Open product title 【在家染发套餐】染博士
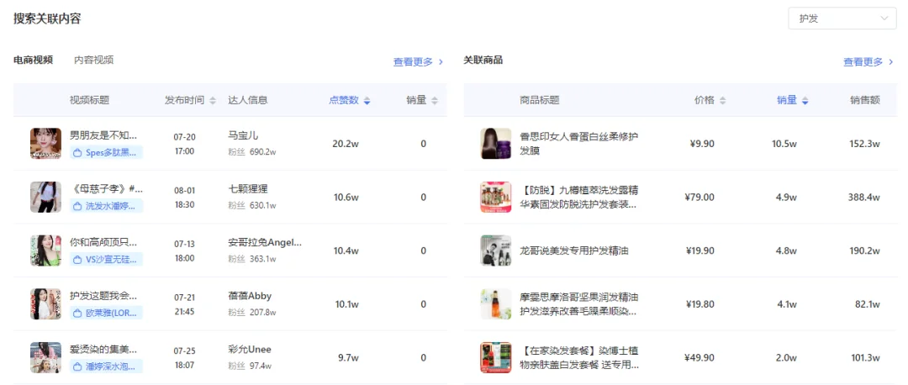Image resolution: width=908 pixels, height=385 pixels. pyautogui.click(x=579, y=357)
